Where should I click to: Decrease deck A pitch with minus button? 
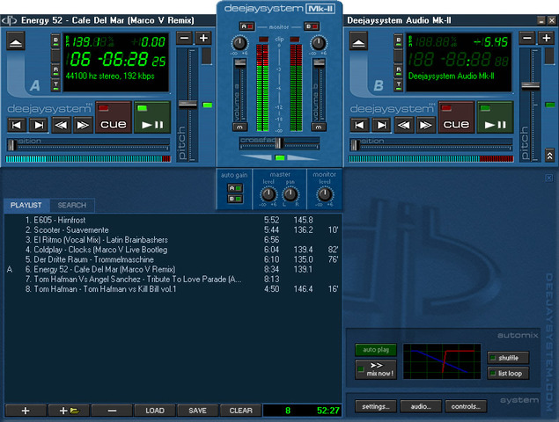coord(184,38)
